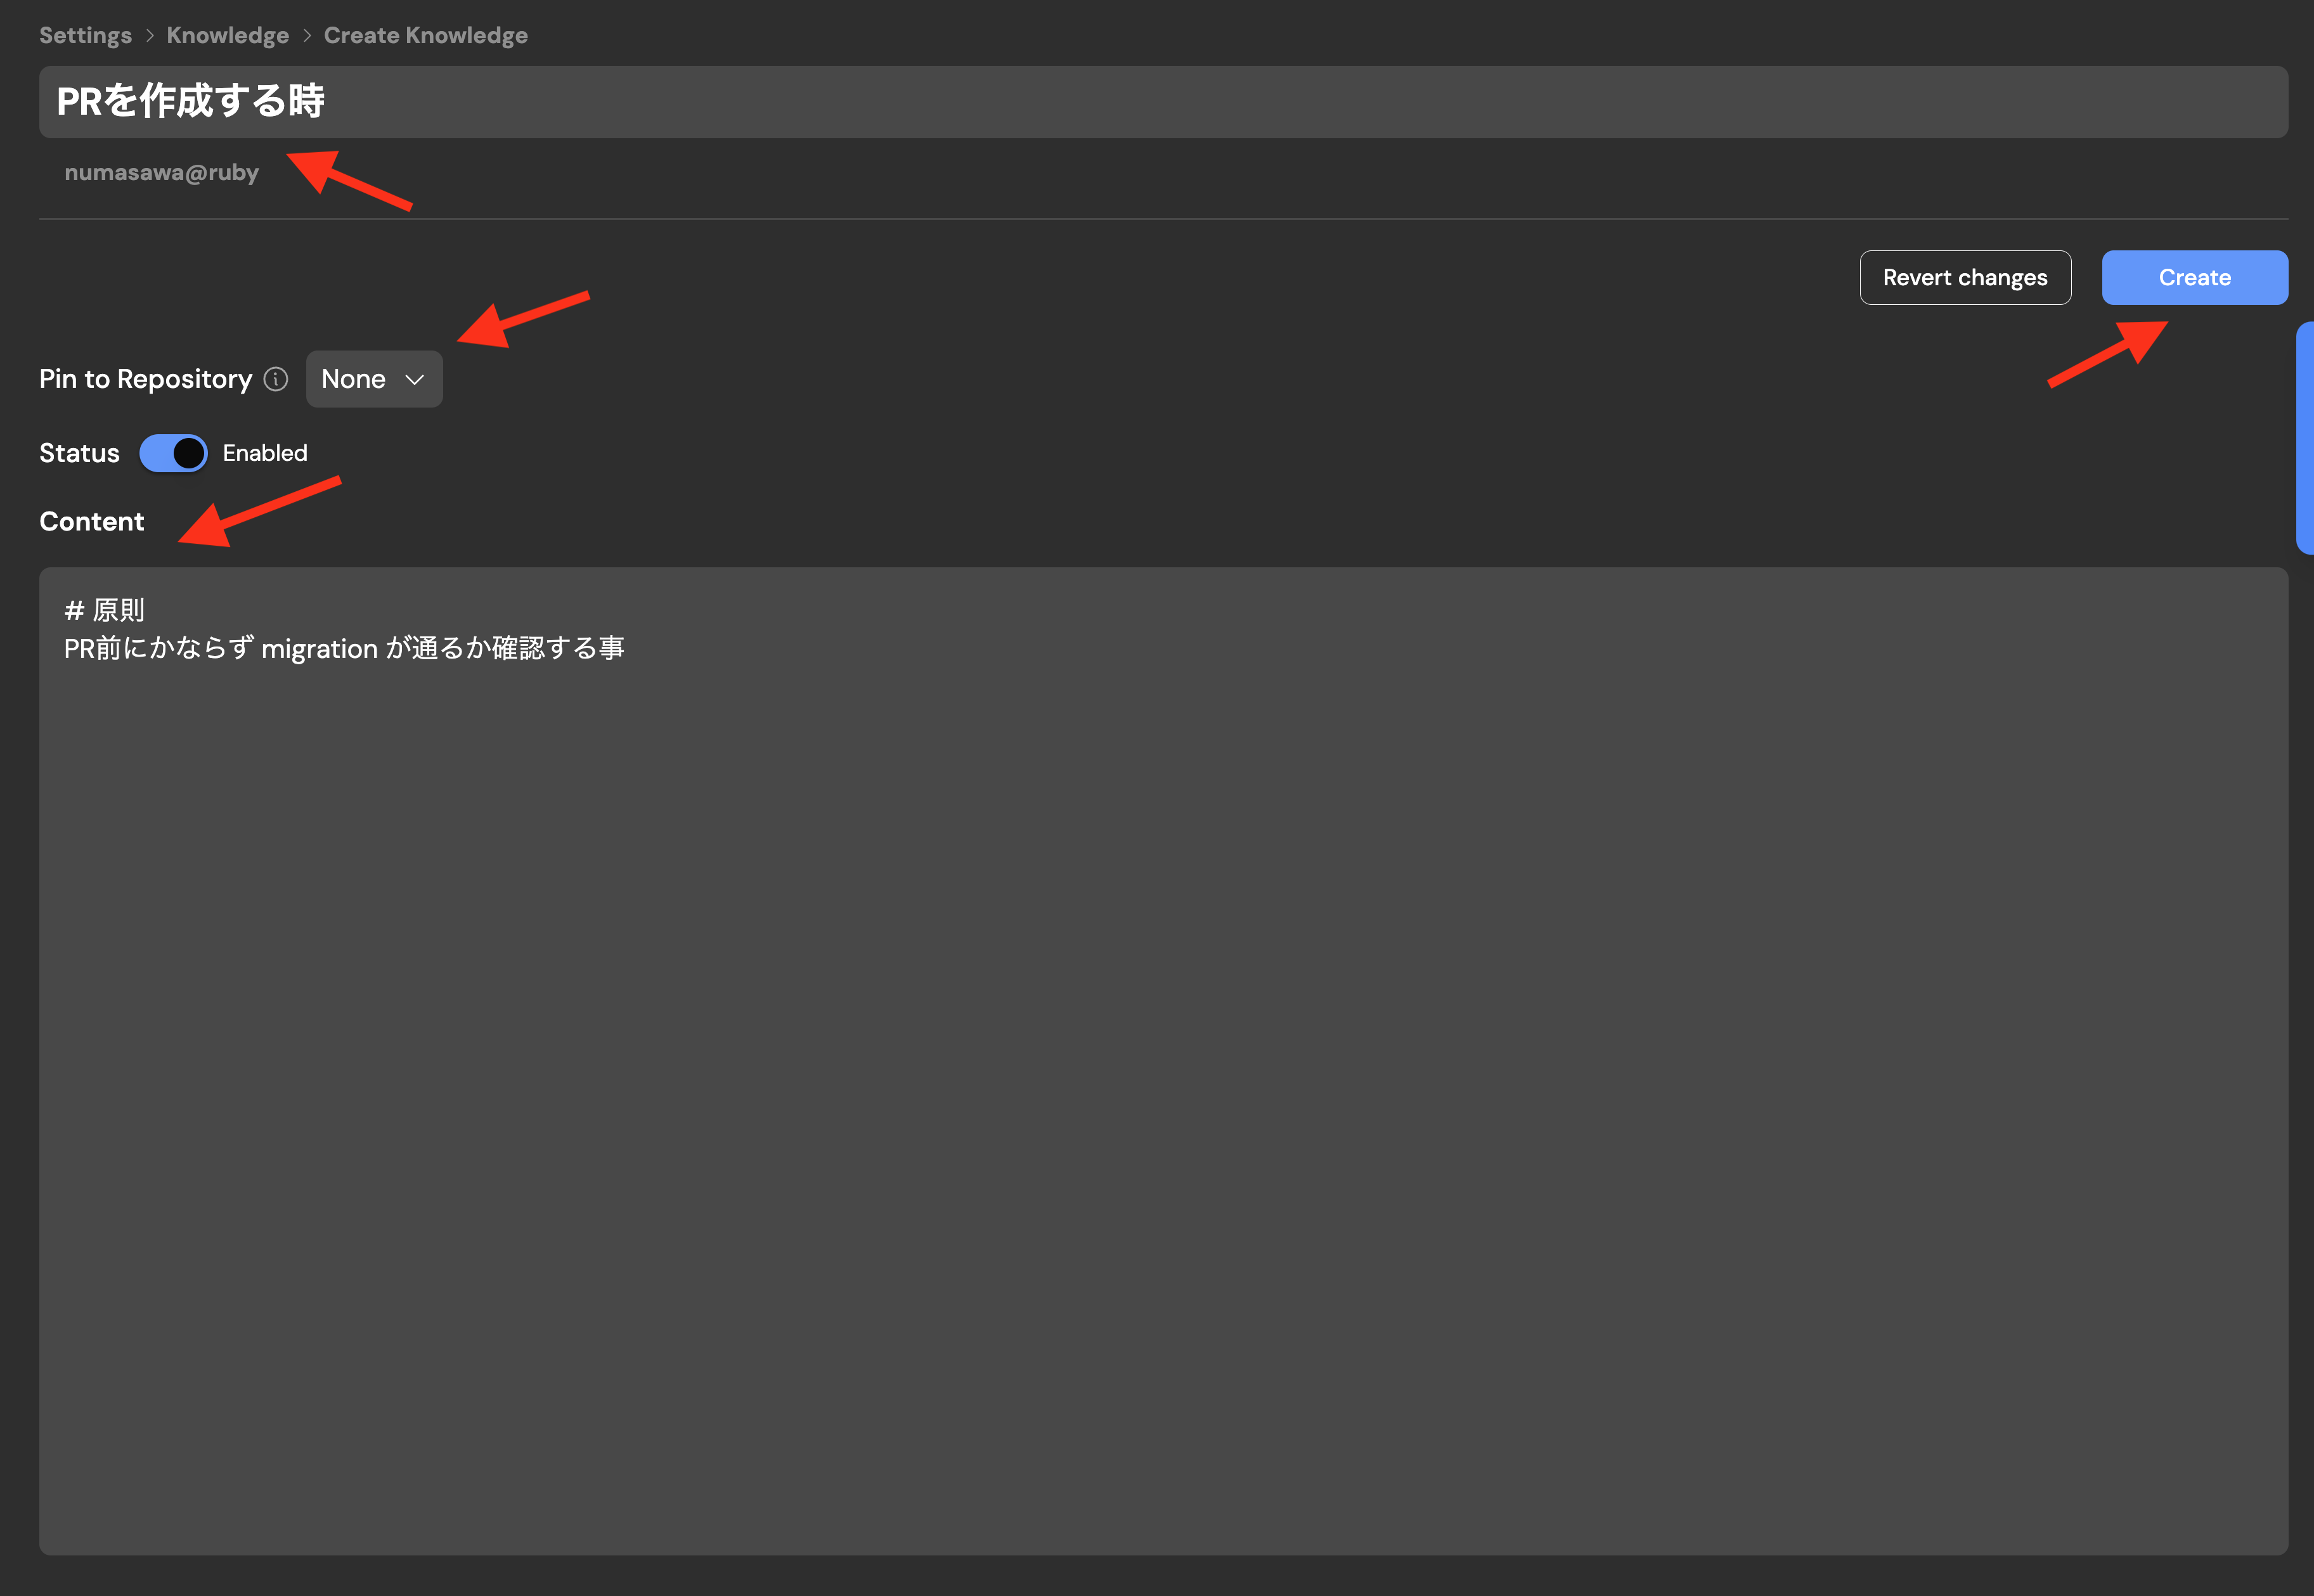
Task: Click the Enabled label next to Status
Action: tap(265, 453)
